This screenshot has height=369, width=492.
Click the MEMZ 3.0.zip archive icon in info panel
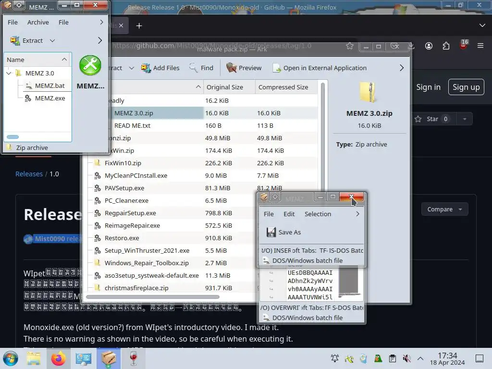(368, 92)
